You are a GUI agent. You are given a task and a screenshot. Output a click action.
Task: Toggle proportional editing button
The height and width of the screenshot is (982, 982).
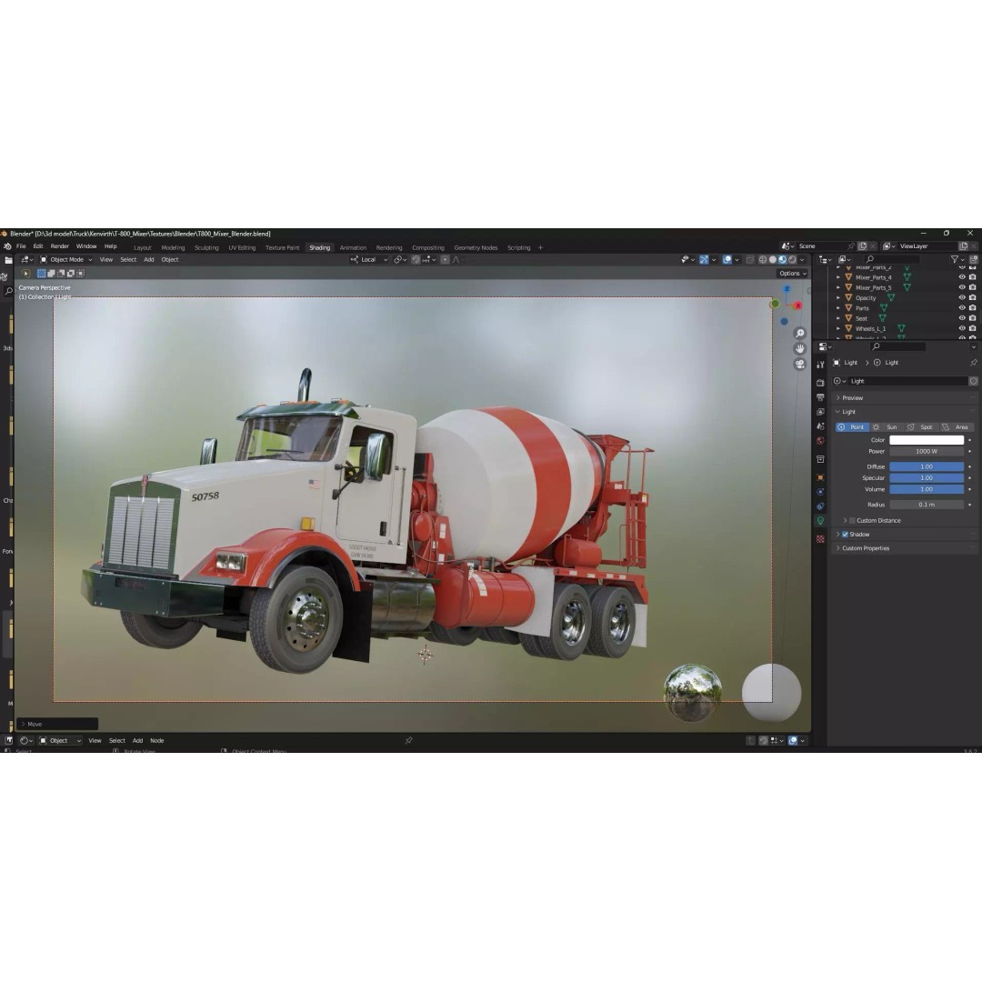pos(445,259)
